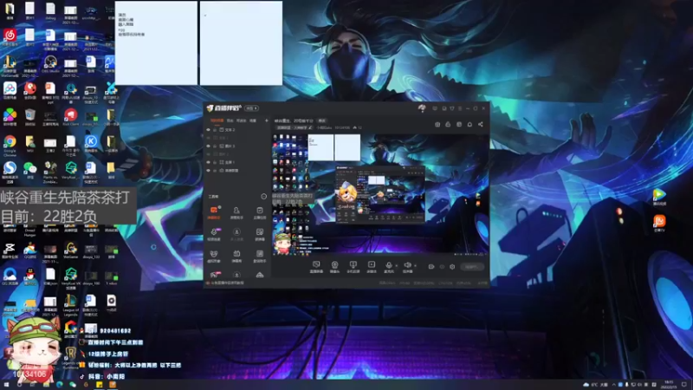
Task: Collapse the toolbox panel with circle button
Action: pyautogui.click(x=264, y=197)
